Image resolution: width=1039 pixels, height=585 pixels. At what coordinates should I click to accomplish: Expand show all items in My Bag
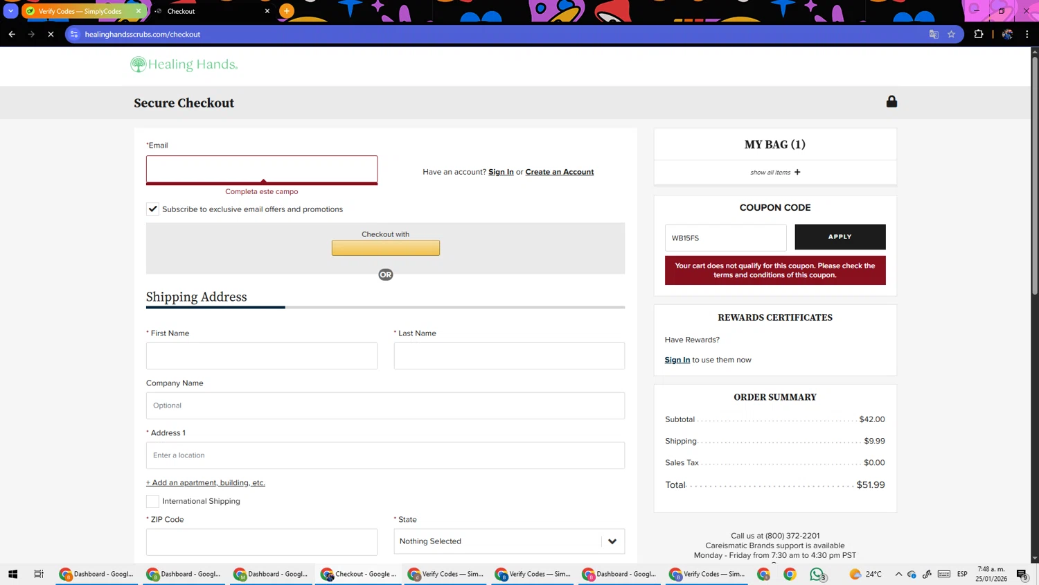(x=775, y=172)
